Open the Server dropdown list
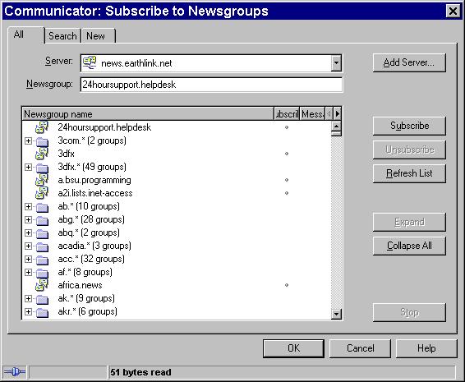Viewport: 465px width, 382px height. pos(336,62)
